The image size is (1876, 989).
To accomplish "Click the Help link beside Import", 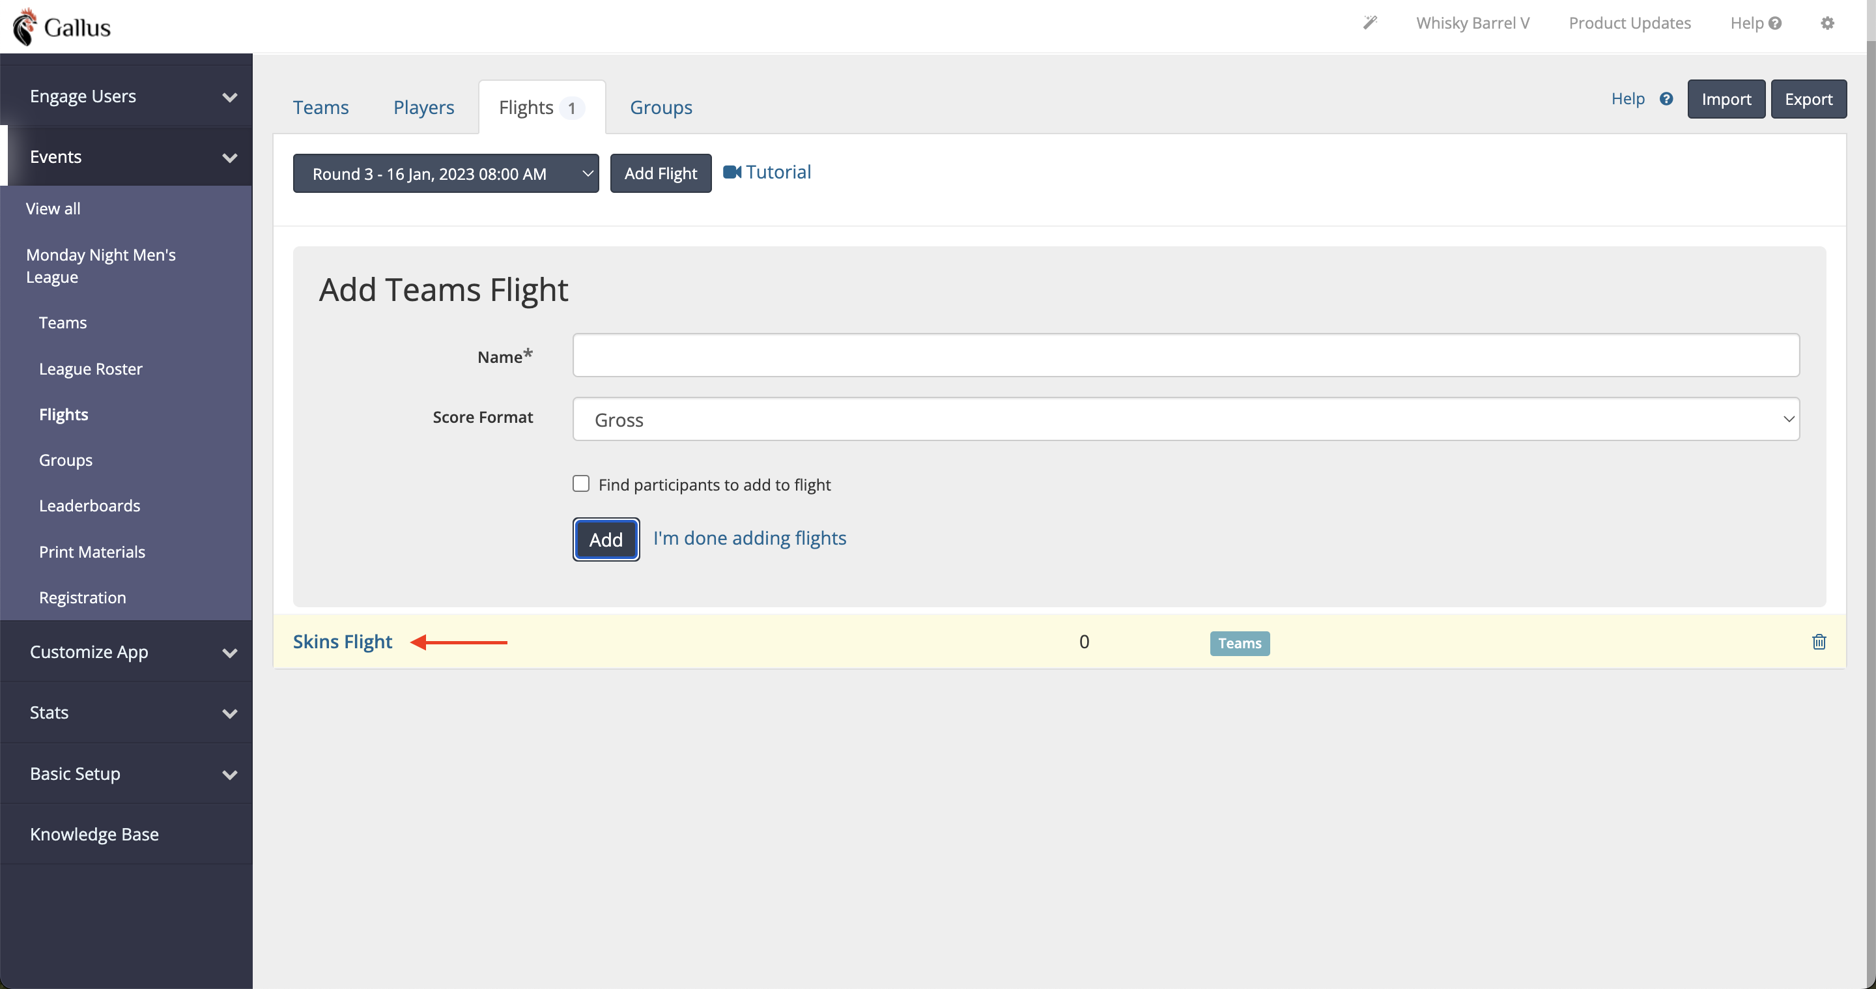I will tap(1628, 99).
